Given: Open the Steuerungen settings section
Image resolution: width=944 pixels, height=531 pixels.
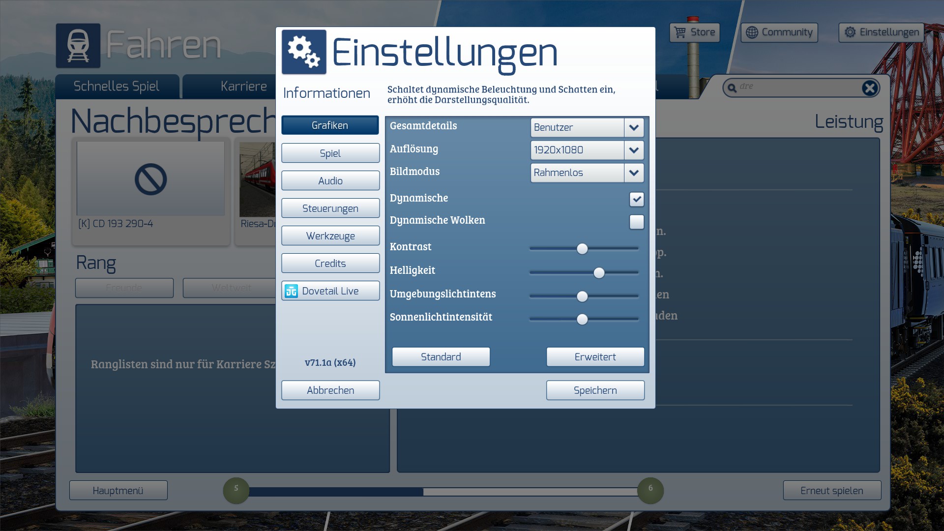Looking at the screenshot, I should [x=330, y=208].
